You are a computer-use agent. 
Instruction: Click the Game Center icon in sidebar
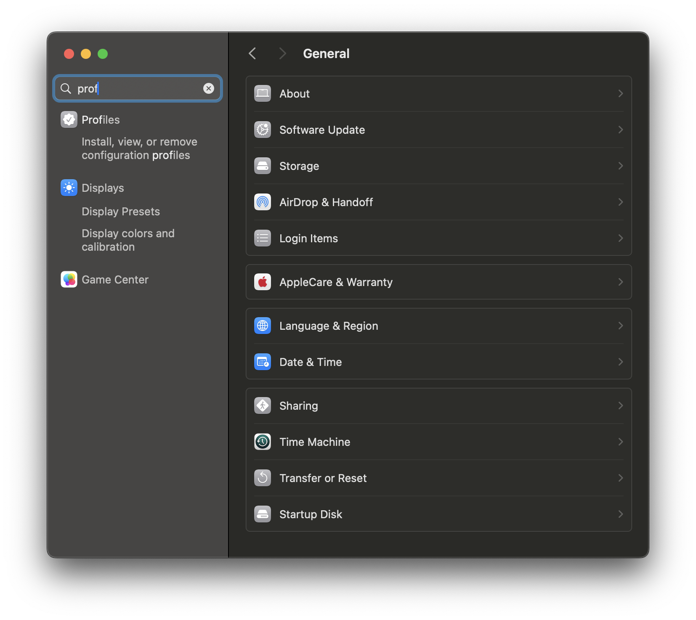point(69,279)
